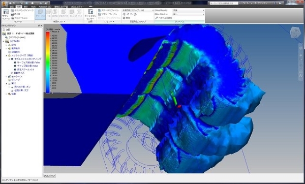Open the Status File review icon
Viewport: 305px width, 184px height.
pos(100,10)
